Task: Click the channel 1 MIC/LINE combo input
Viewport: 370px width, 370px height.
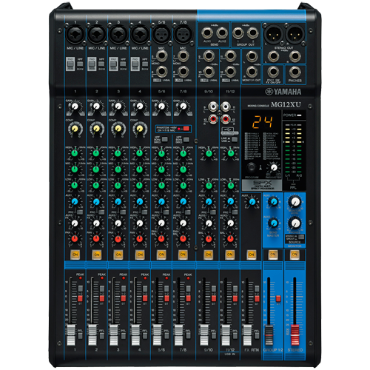Action: point(75,34)
